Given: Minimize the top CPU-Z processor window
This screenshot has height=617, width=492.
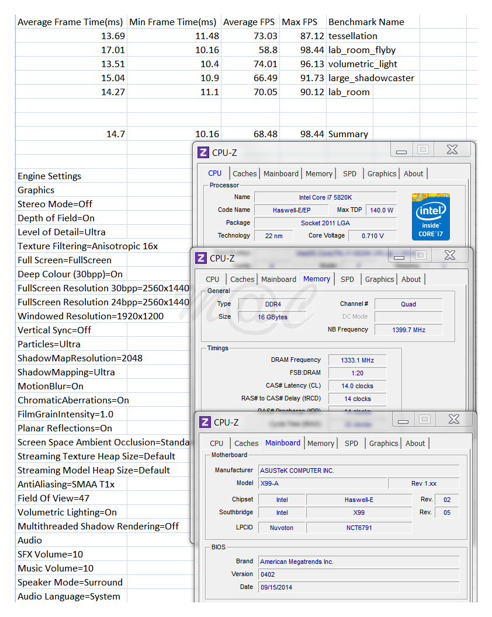Looking at the screenshot, I should tap(401, 150).
